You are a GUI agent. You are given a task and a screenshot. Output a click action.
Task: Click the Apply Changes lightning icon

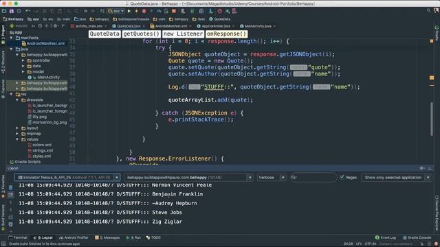[x=136, y=11]
